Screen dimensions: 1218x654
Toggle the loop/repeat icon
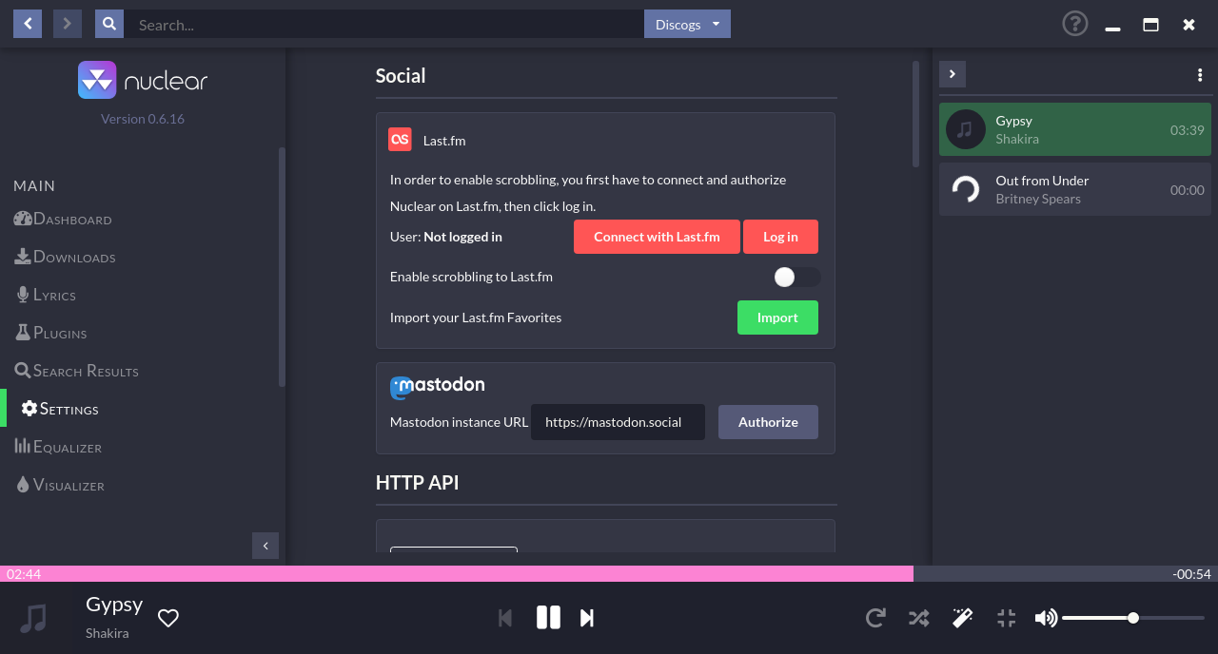coord(875,618)
